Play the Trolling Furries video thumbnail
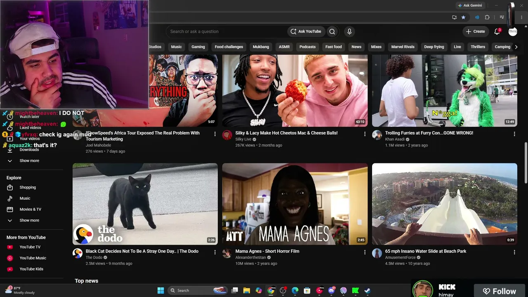The height and width of the screenshot is (297, 528). [x=445, y=91]
